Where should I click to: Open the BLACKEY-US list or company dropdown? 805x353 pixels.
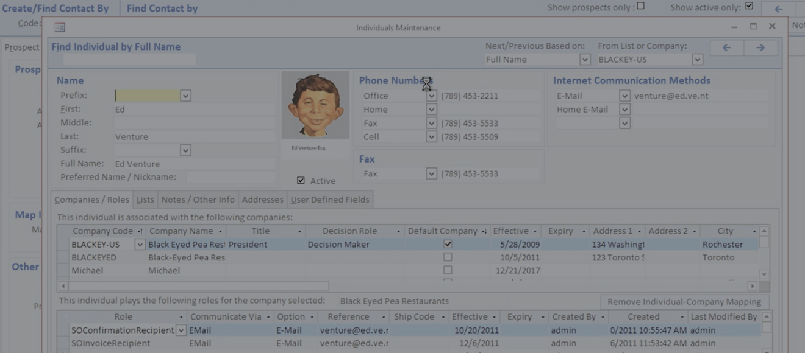point(697,60)
